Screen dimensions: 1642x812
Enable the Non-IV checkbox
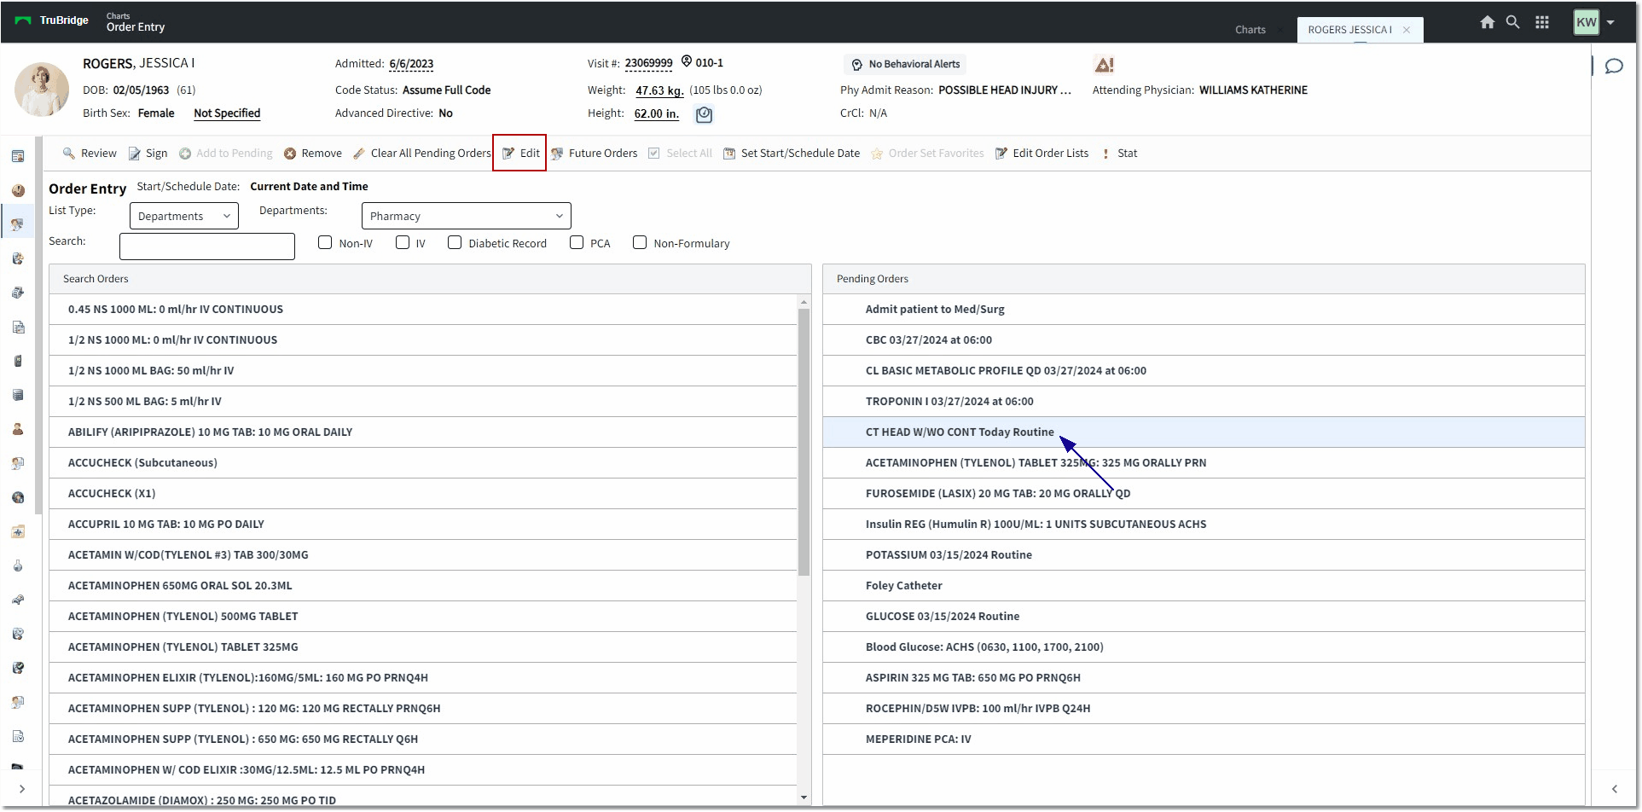(325, 243)
